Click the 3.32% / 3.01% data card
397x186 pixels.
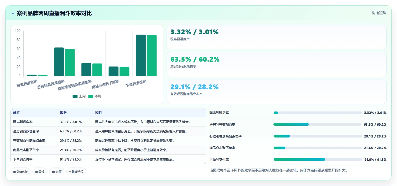click(277, 37)
